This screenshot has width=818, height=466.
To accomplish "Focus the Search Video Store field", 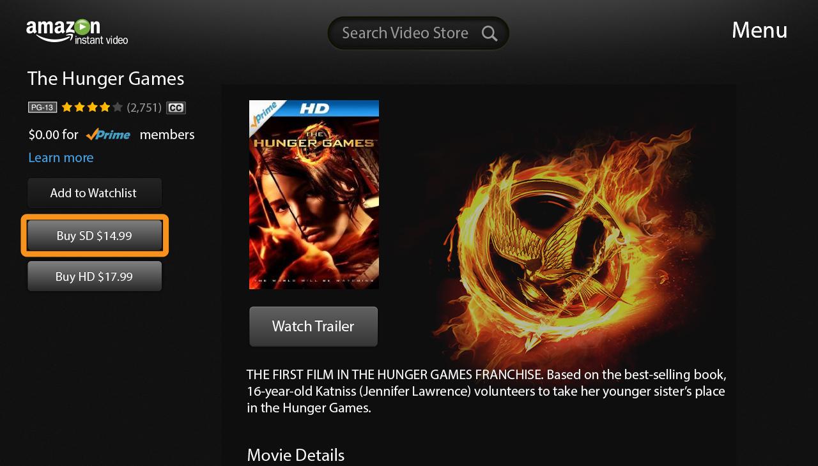I will (x=419, y=33).
